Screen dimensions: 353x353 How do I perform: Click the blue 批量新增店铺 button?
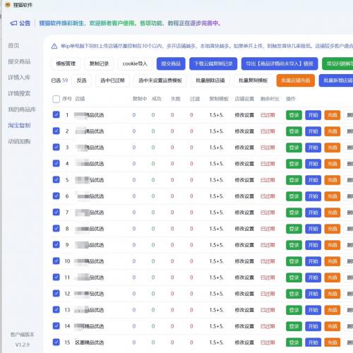(337, 80)
